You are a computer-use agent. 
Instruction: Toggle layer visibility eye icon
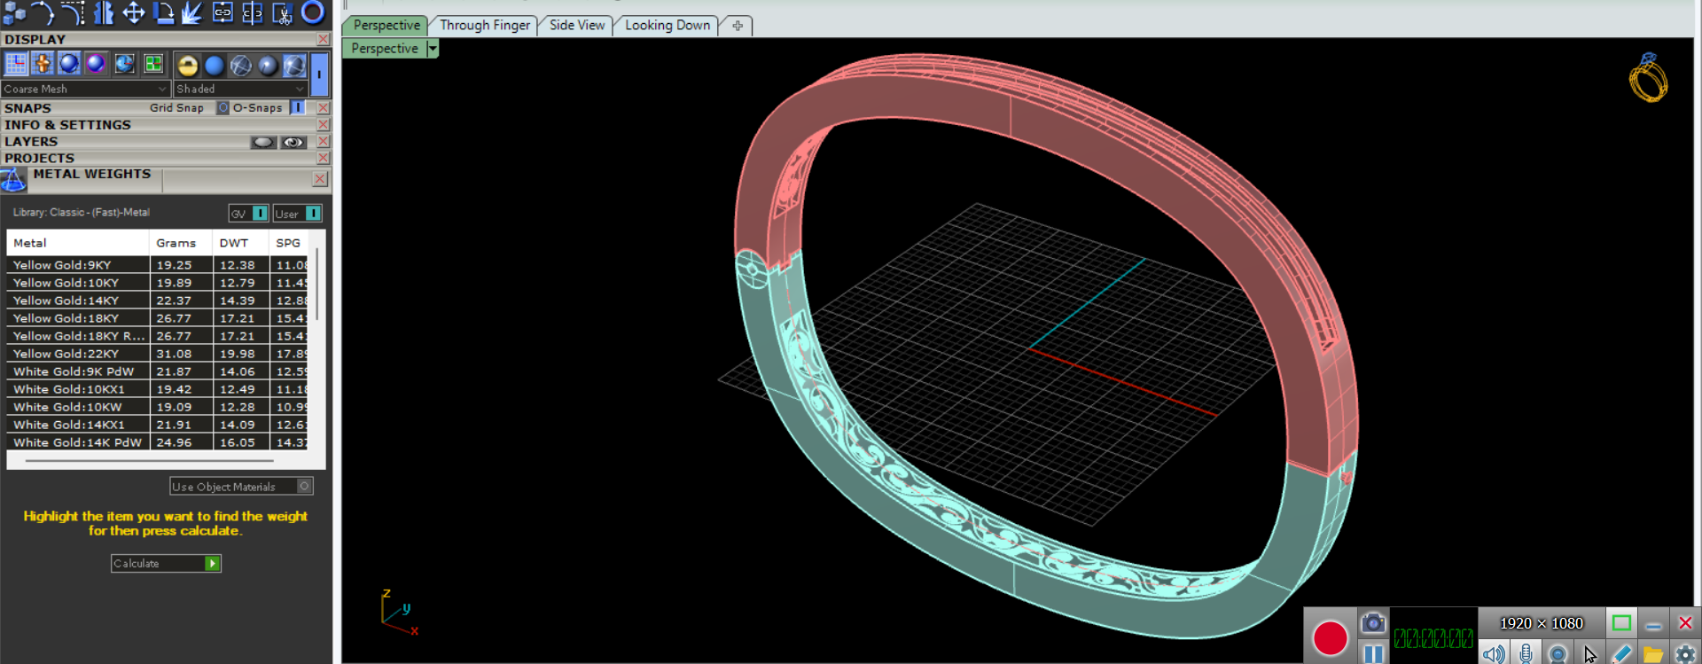click(293, 142)
